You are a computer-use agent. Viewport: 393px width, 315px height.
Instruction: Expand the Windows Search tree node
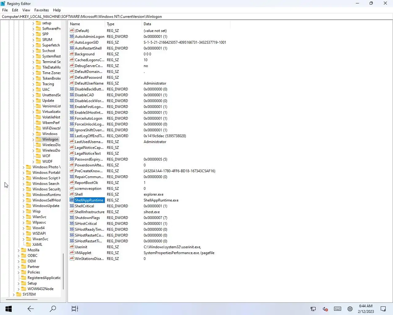23,184
